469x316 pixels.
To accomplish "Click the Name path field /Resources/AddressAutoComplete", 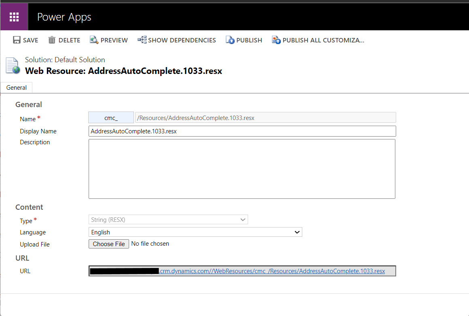I will (265, 117).
